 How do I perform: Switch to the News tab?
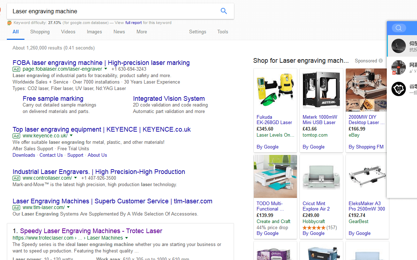coord(119,32)
